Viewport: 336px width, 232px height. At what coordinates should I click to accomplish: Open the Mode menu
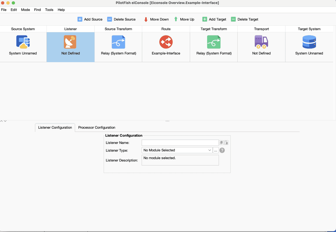pyautogui.click(x=25, y=10)
